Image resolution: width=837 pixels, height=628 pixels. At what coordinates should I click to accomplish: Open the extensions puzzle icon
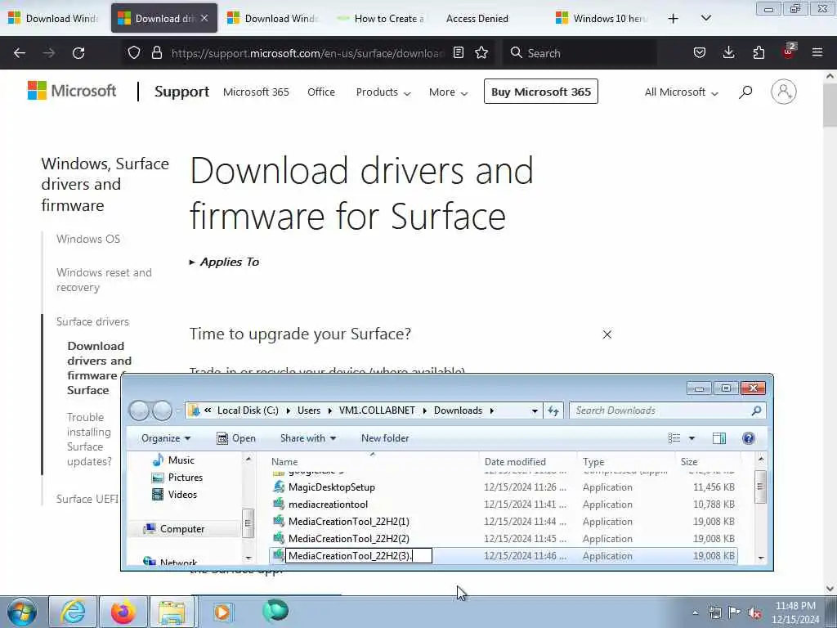click(759, 52)
